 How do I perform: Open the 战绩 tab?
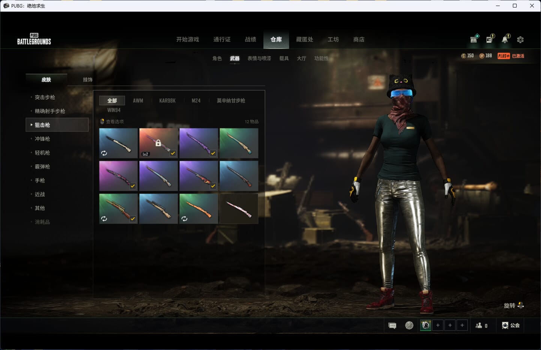(250, 39)
